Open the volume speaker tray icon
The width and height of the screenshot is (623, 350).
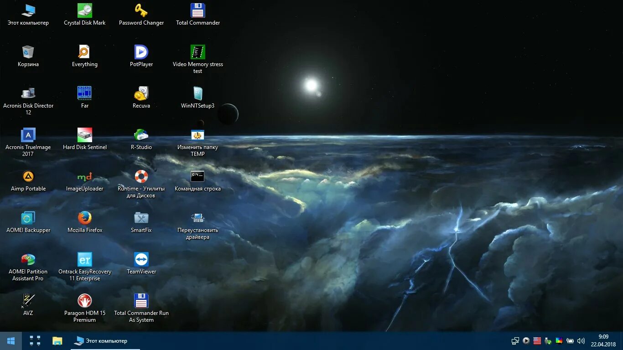tap(581, 341)
